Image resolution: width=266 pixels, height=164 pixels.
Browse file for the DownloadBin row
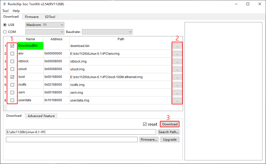(177, 46)
